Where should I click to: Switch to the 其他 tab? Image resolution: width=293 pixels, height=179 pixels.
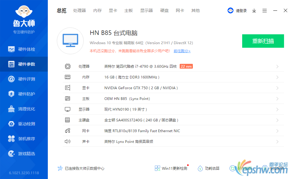coord(196,11)
